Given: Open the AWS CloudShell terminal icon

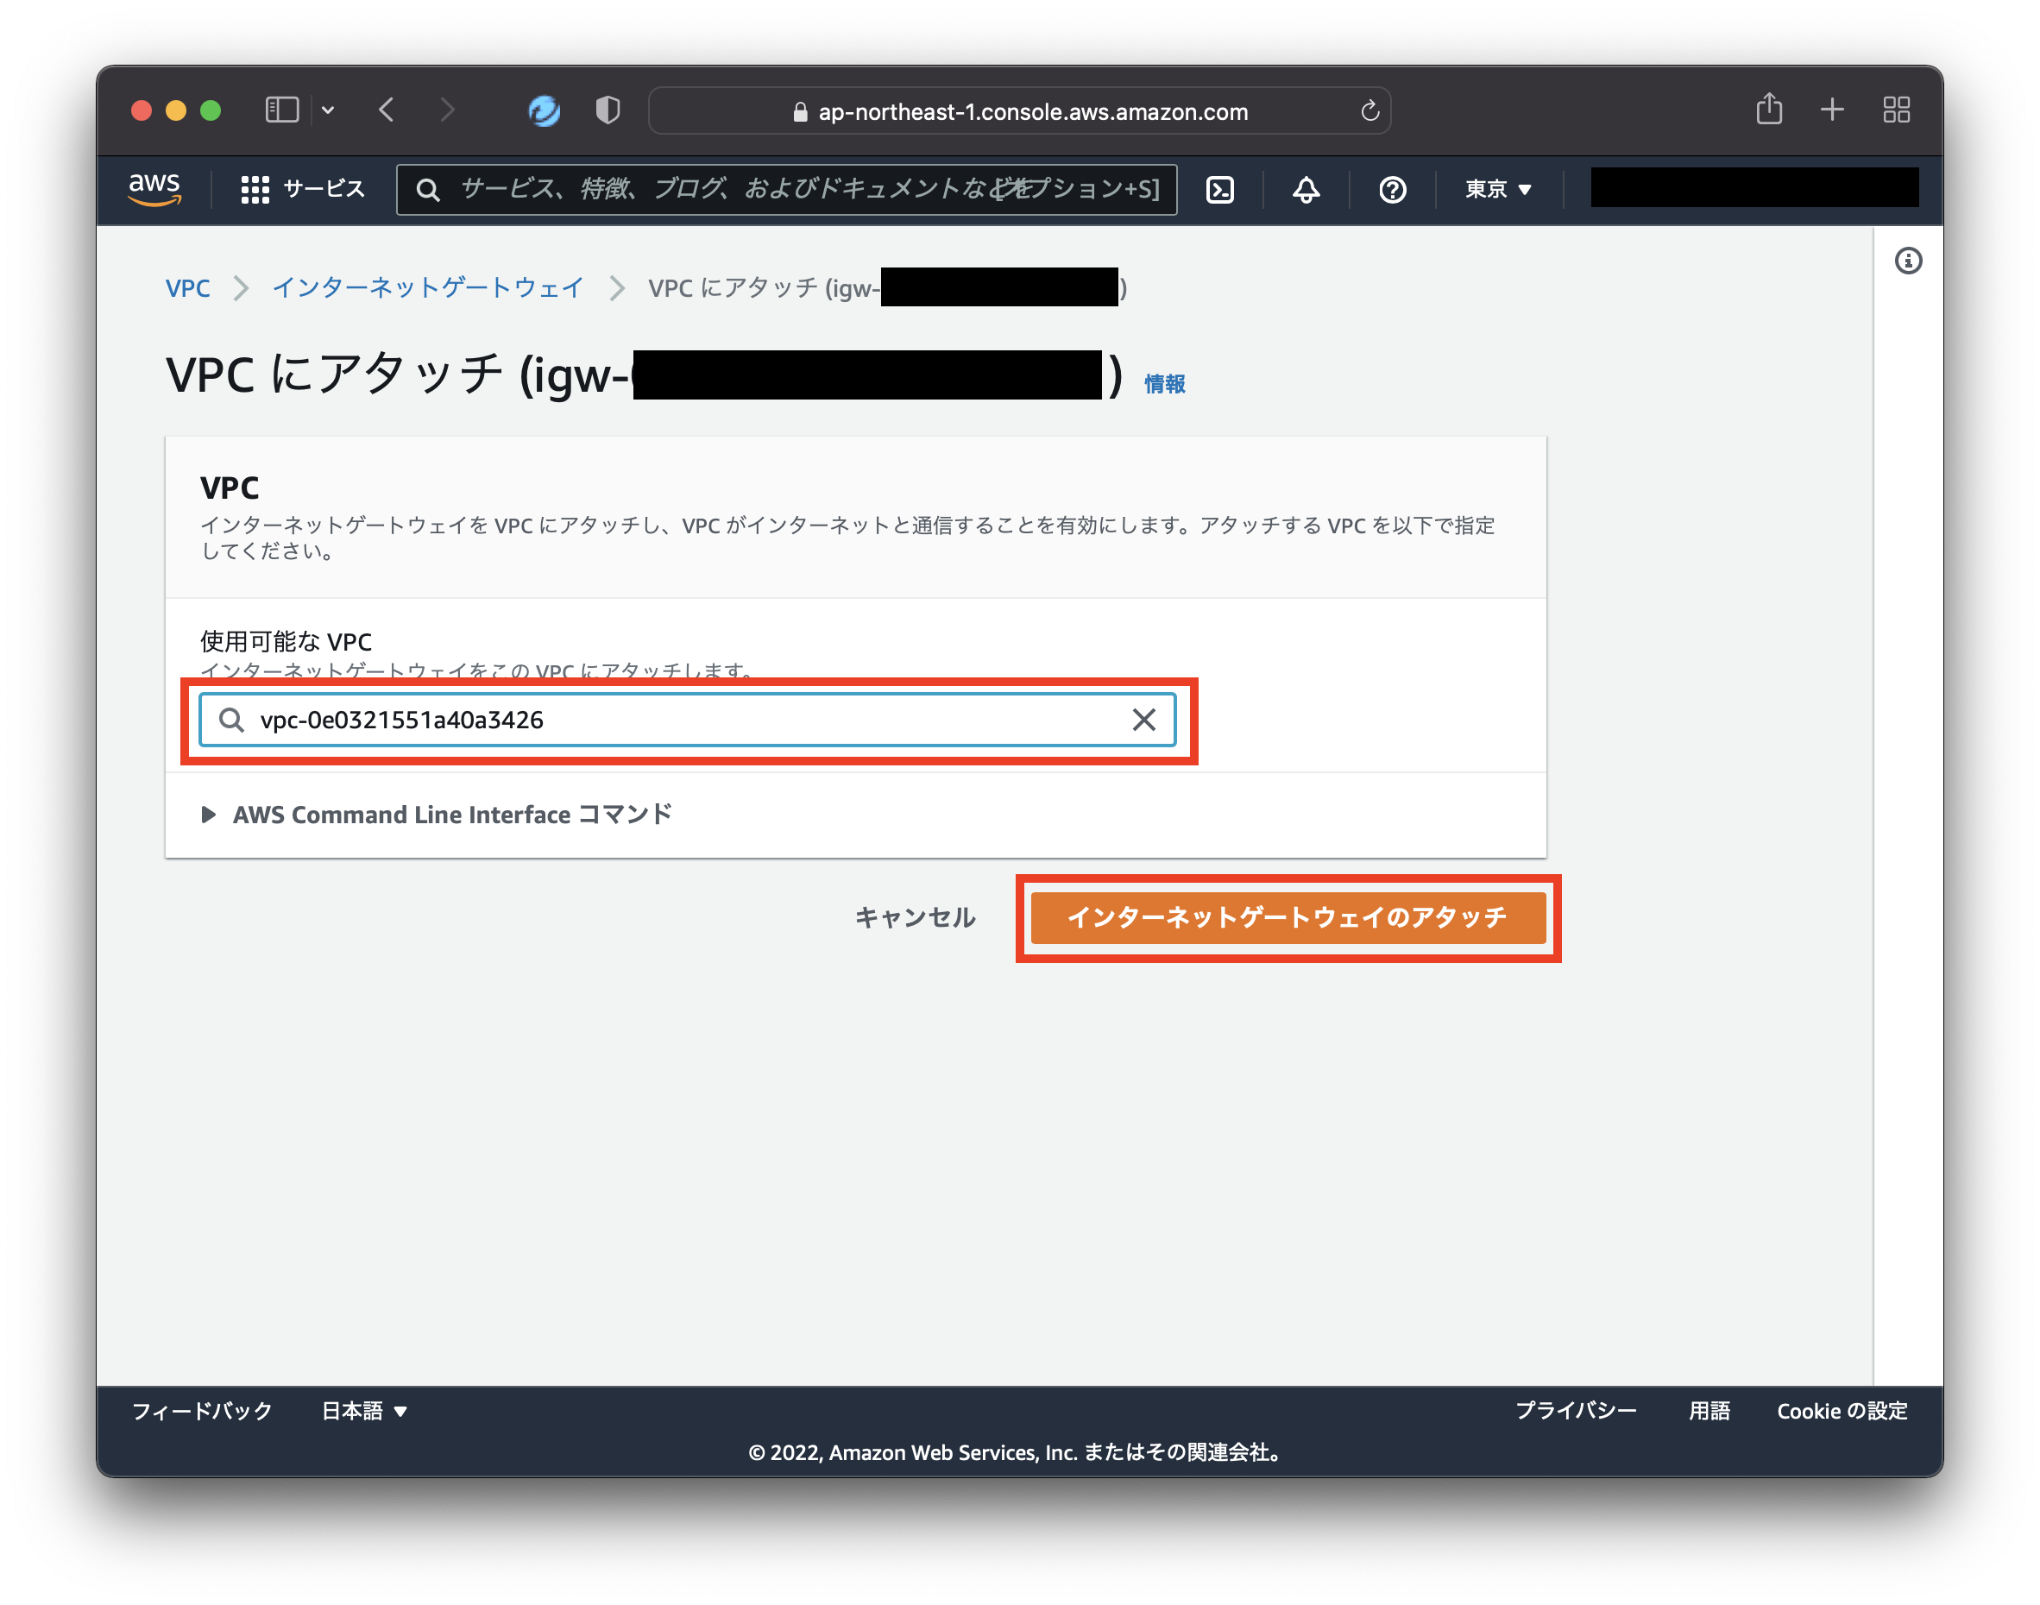Looking at the screenshot, I should (1219, 190).
